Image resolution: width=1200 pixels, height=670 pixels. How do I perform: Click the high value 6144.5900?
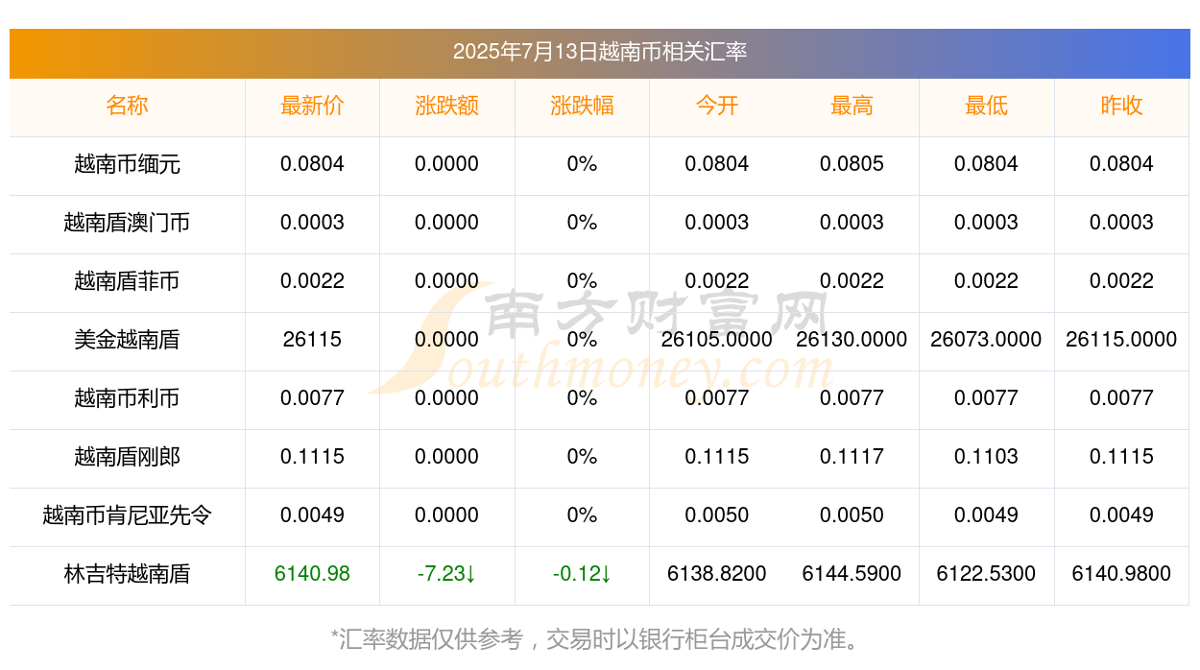click(852, 574)
